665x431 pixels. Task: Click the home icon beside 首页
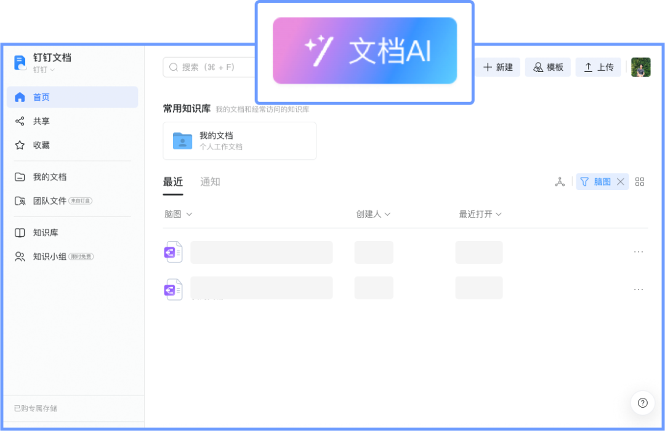point(20,97)
